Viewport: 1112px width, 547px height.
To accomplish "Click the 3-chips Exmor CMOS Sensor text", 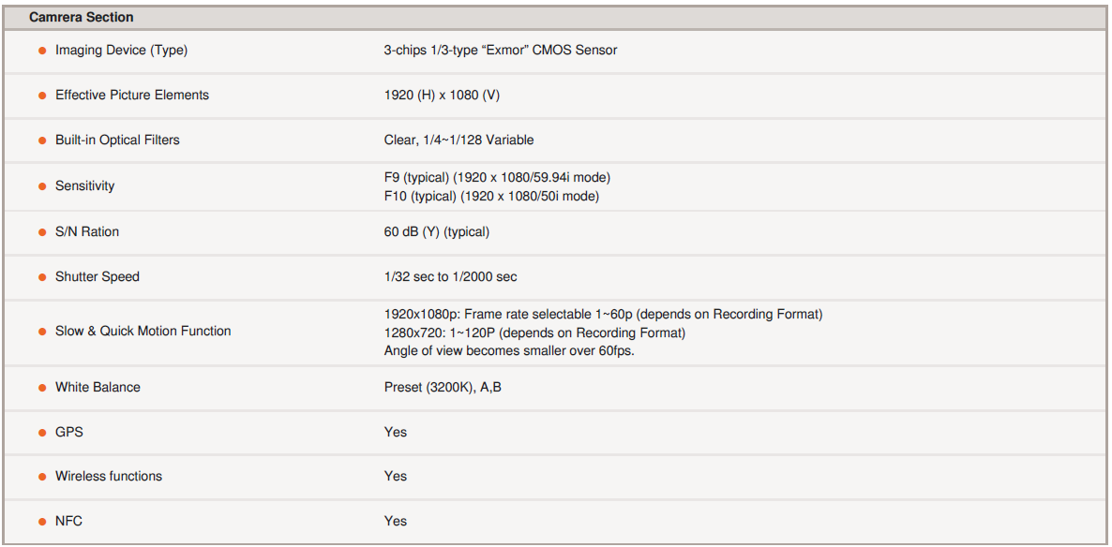I will coord(500,50).
